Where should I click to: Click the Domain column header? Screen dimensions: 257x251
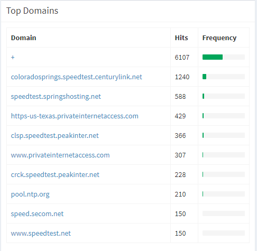(23, 38)
